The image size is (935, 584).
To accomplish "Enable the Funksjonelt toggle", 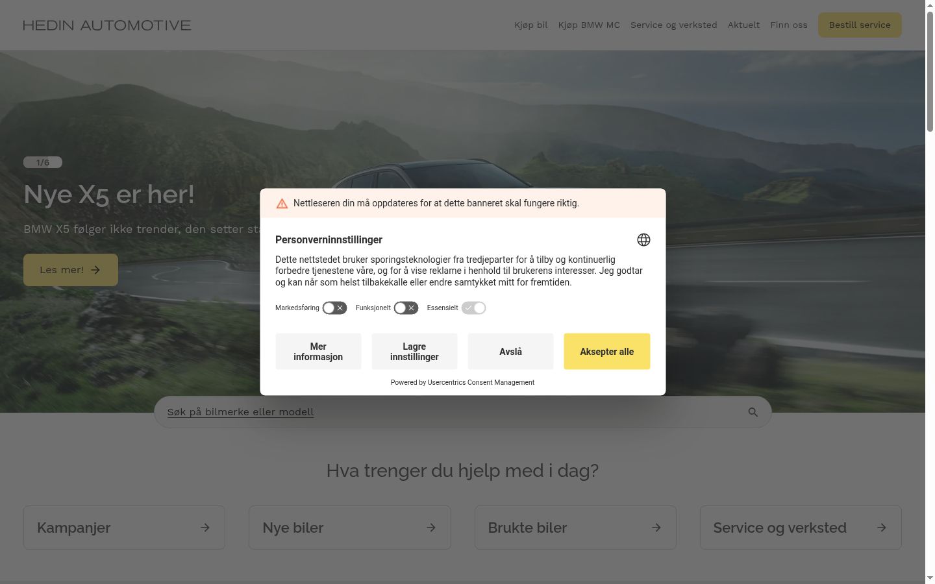I will (406, 308).
